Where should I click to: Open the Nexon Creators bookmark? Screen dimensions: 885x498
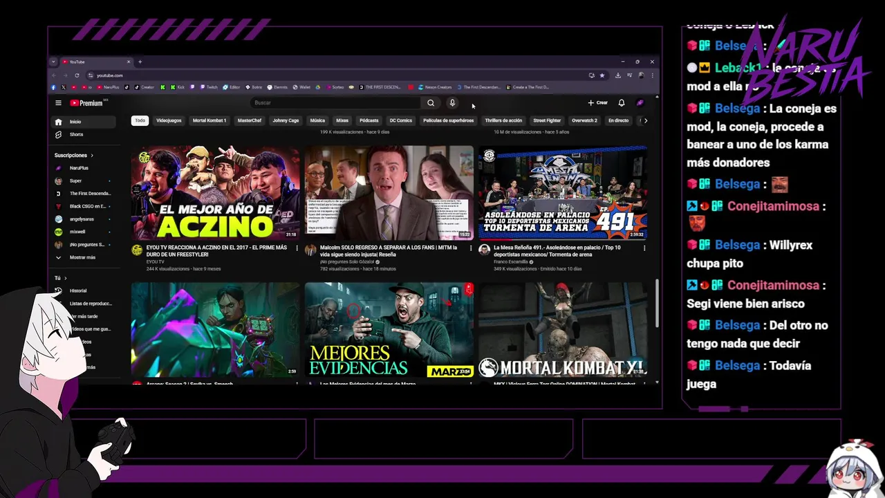435,87
